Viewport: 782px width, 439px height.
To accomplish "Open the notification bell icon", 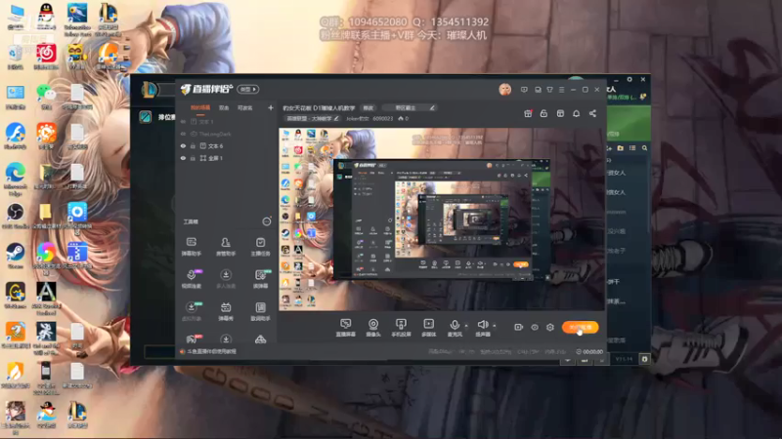I will (x=576, y=113).
